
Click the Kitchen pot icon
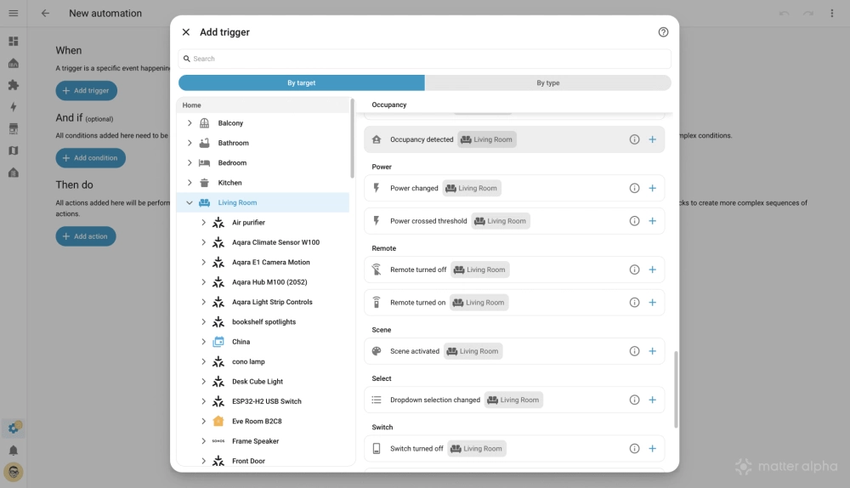[x=204, y=183]
